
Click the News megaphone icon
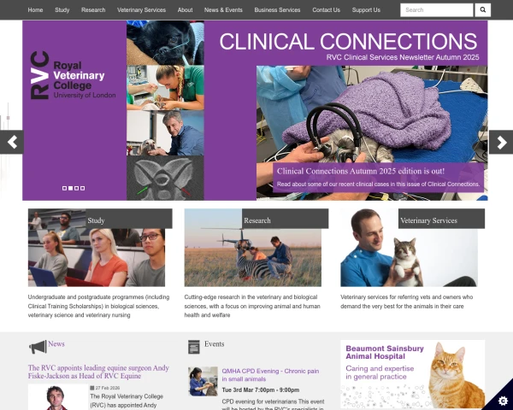(x=38, y=347)
